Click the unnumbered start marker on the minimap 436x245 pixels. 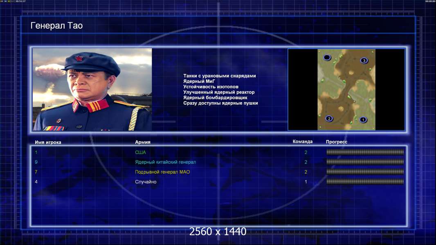(327, 58)
